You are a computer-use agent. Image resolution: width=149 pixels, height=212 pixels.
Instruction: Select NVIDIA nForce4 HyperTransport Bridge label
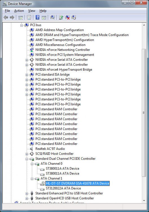coord(64,70)
